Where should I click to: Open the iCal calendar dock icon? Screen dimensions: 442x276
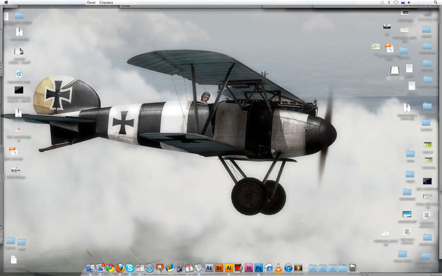coord(189,268)
